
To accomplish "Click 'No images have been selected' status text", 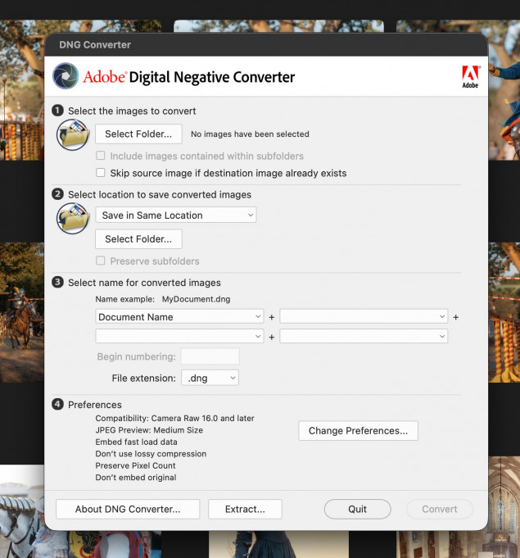I will coord(250,134).
